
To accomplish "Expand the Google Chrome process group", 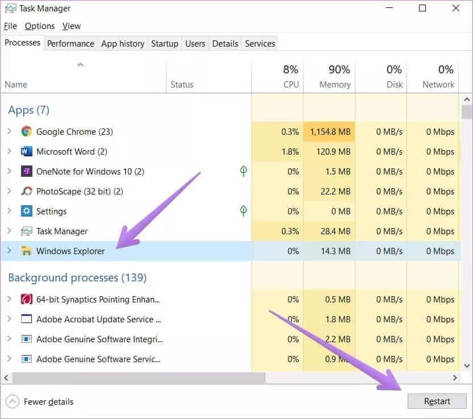I will click(x=9, y=131).
